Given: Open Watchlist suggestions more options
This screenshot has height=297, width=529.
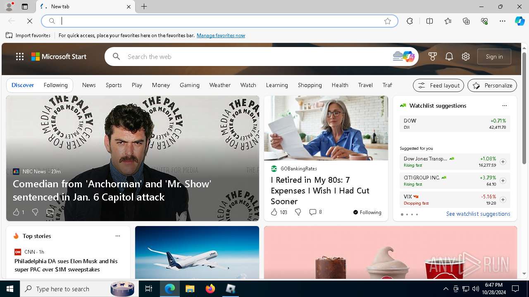Looking at the screenshot, I should [x=505, y=106].
